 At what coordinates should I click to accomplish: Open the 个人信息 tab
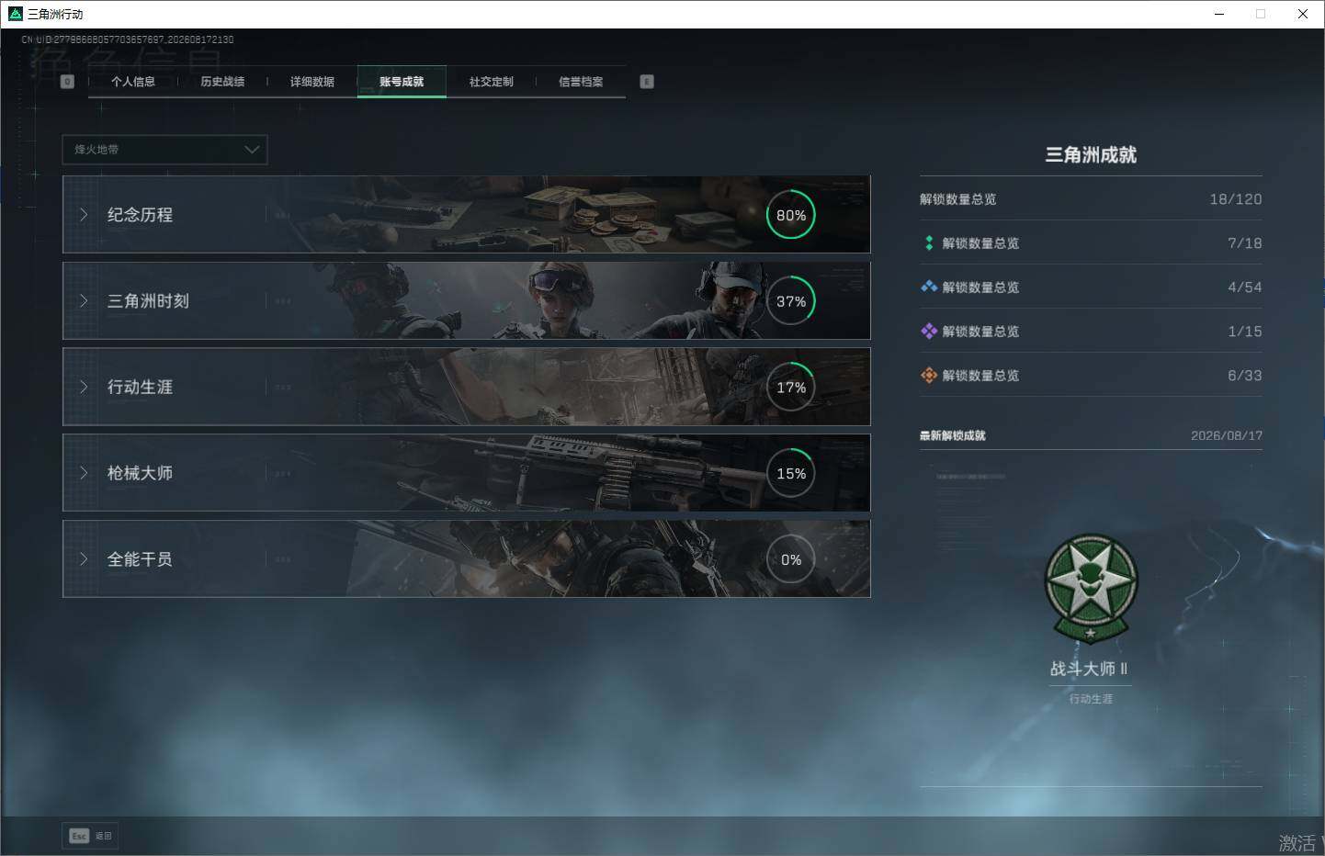[133, 82]
